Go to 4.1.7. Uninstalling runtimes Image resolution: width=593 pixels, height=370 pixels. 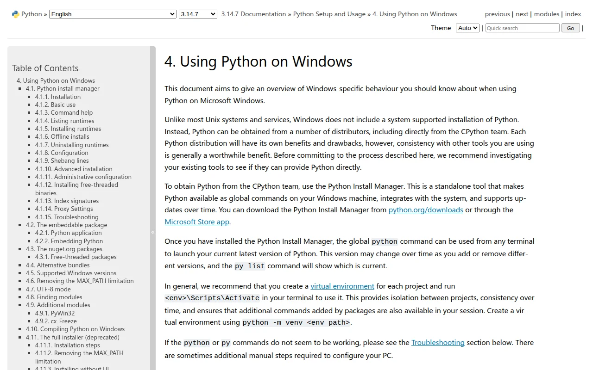click(72, 145)
